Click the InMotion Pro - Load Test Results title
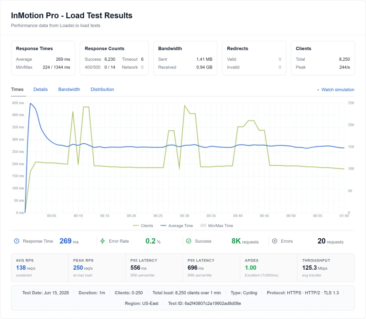Image resolution: width=366 pixels, height=319 pixels. tap(72, 16)
